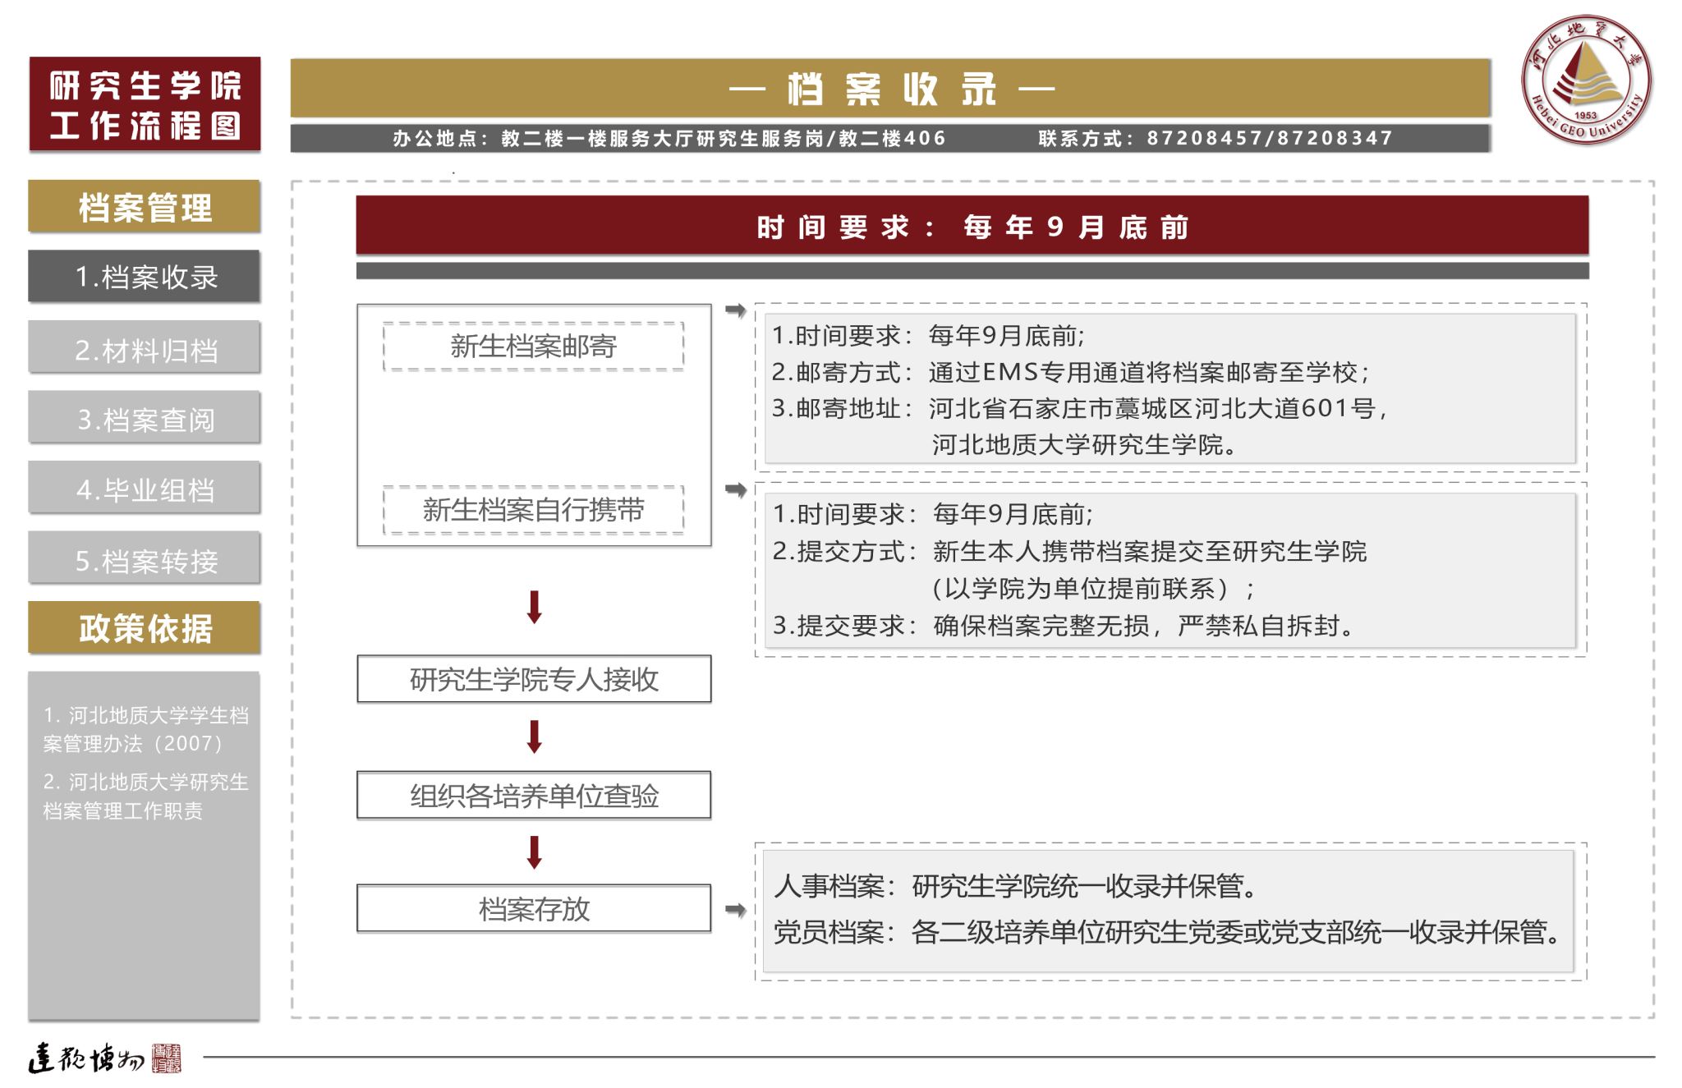The height and width of the screenshot is (1088, 1682).
Task: Go to 3.档案查阅 page
Action: [x=145, y=418]
